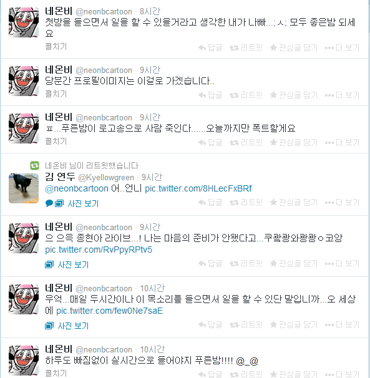
Task: Favorite the 종현아 라이브 tweet
Action: (293, 263)
